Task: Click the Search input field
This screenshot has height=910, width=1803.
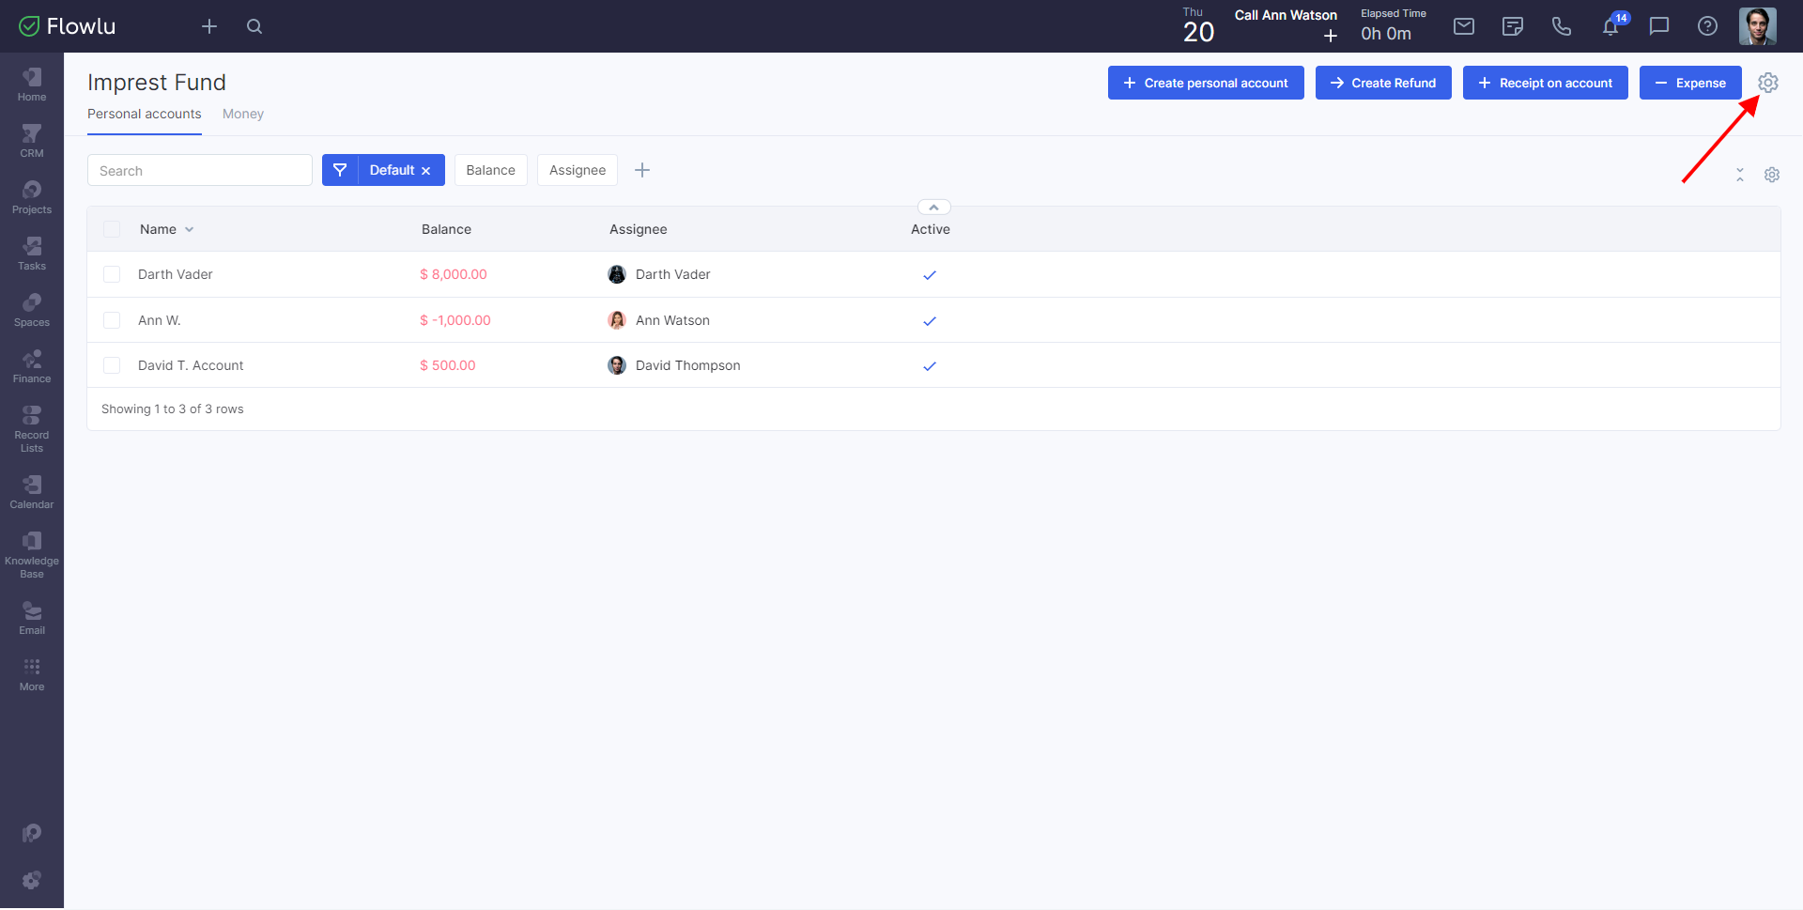Action: (200, 171)
